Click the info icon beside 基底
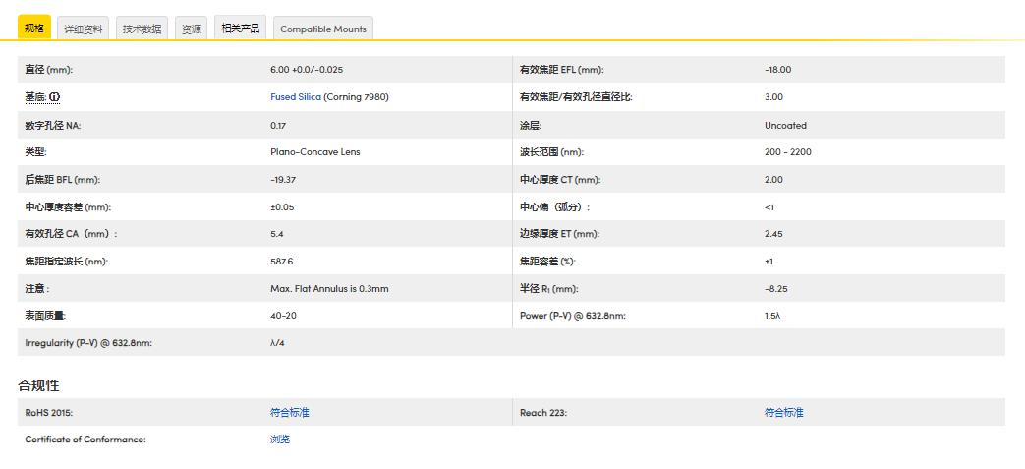Screen dimensions: 1025x469 [55, 97]
